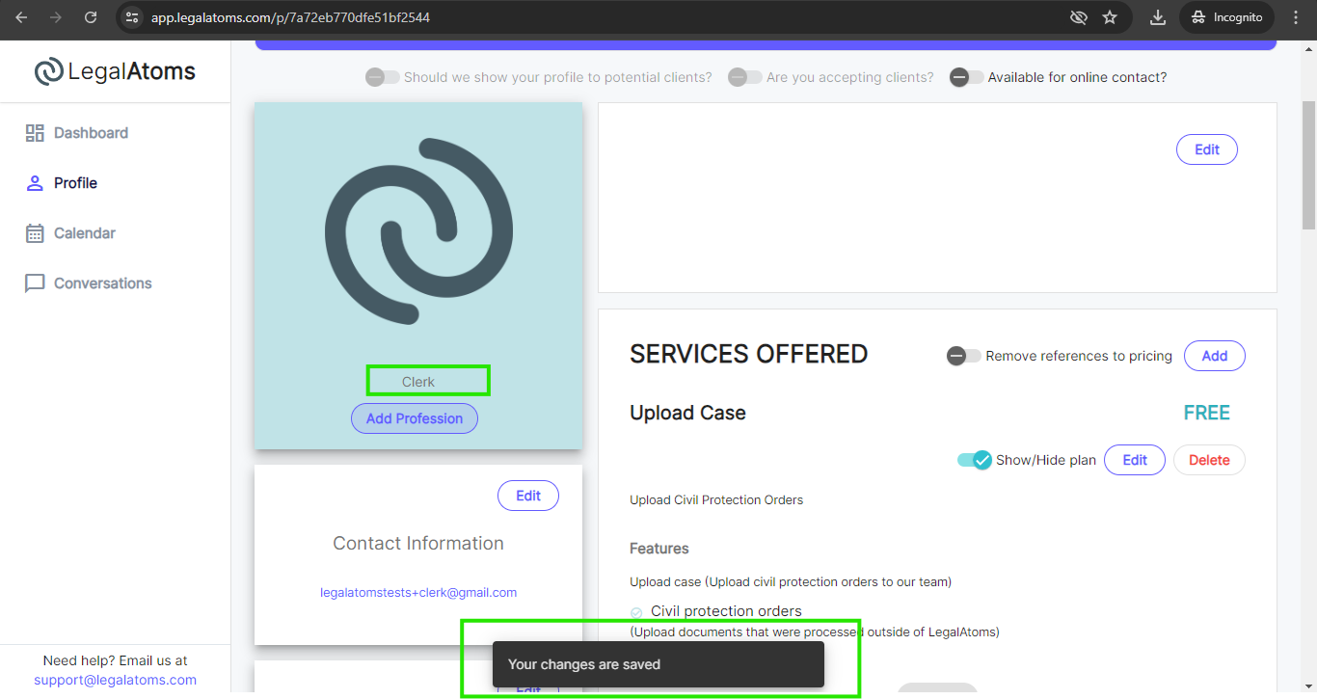Click the page vertical scrollbar
Image resolution: width=1317 pixels, height=699 pixels.
click(1308, 164)
